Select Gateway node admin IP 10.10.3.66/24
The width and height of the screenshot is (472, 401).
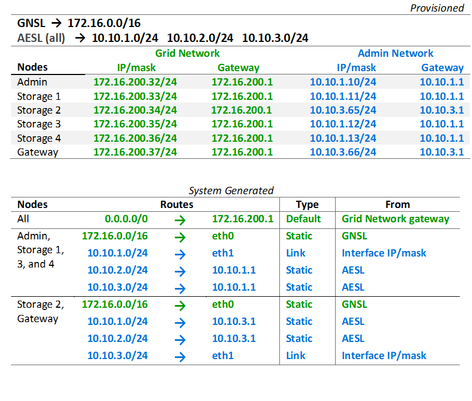click(342, 152)
